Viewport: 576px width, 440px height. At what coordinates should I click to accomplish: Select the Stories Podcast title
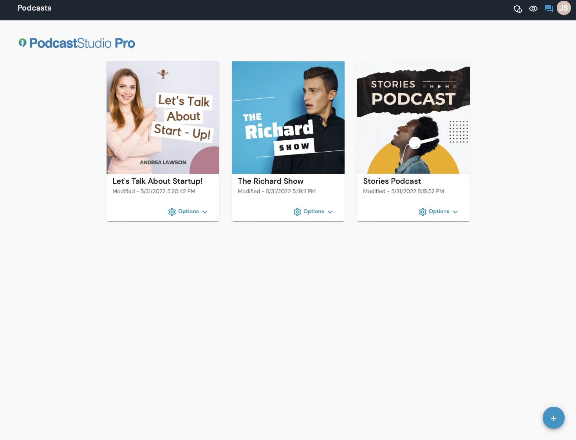tap(392, 181)
